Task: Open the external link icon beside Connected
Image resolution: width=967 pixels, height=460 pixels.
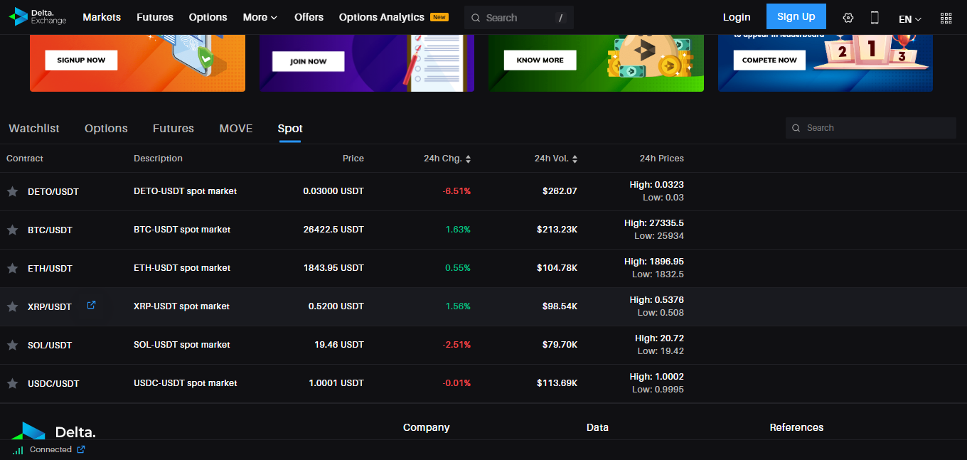Action: tap(81, 449)
